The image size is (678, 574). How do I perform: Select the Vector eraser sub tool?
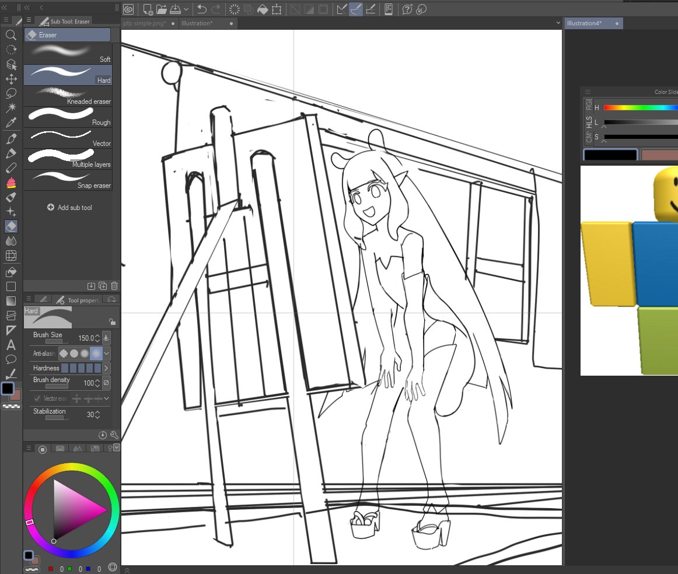click(68, 138)
